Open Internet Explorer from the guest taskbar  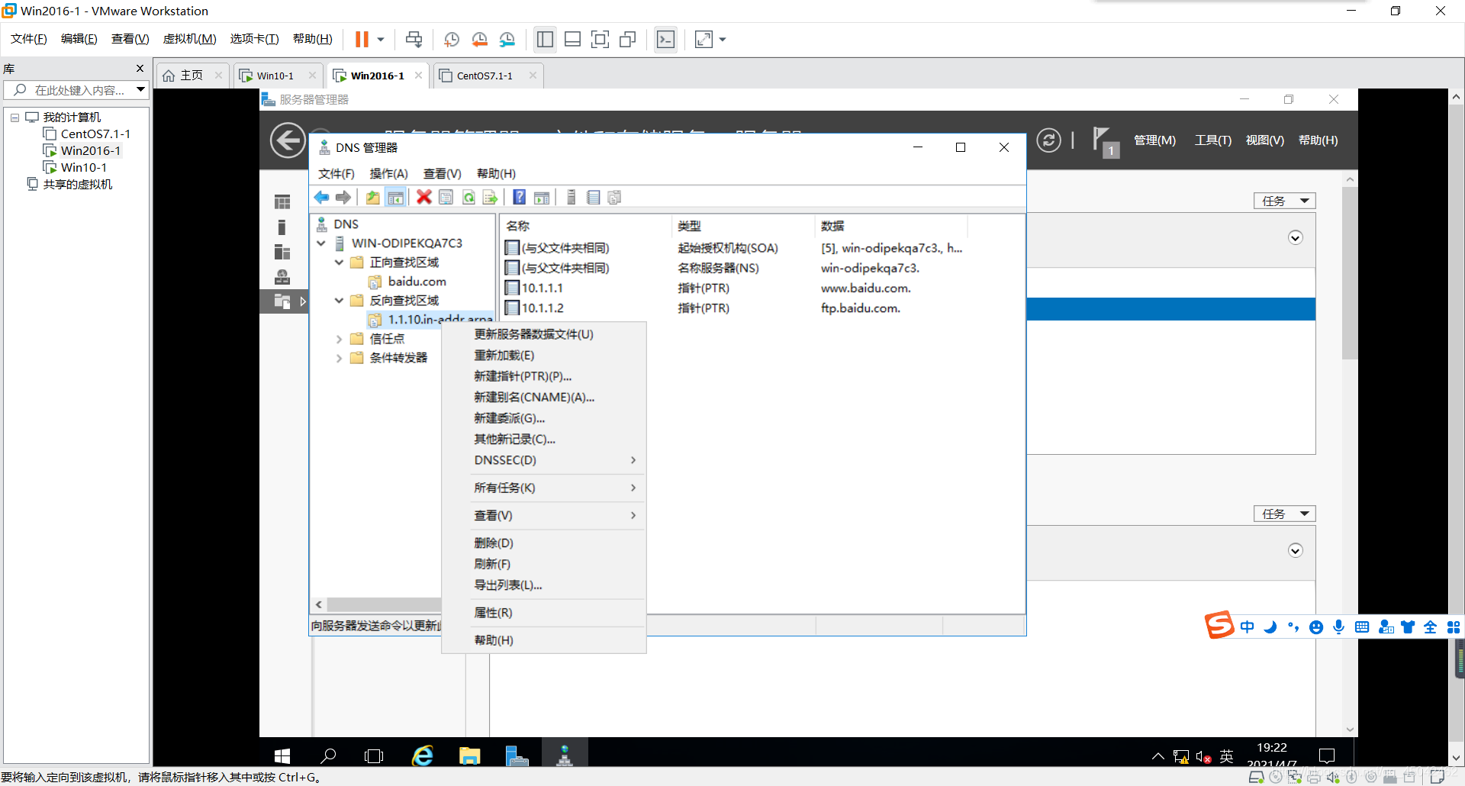coord(422,755)
